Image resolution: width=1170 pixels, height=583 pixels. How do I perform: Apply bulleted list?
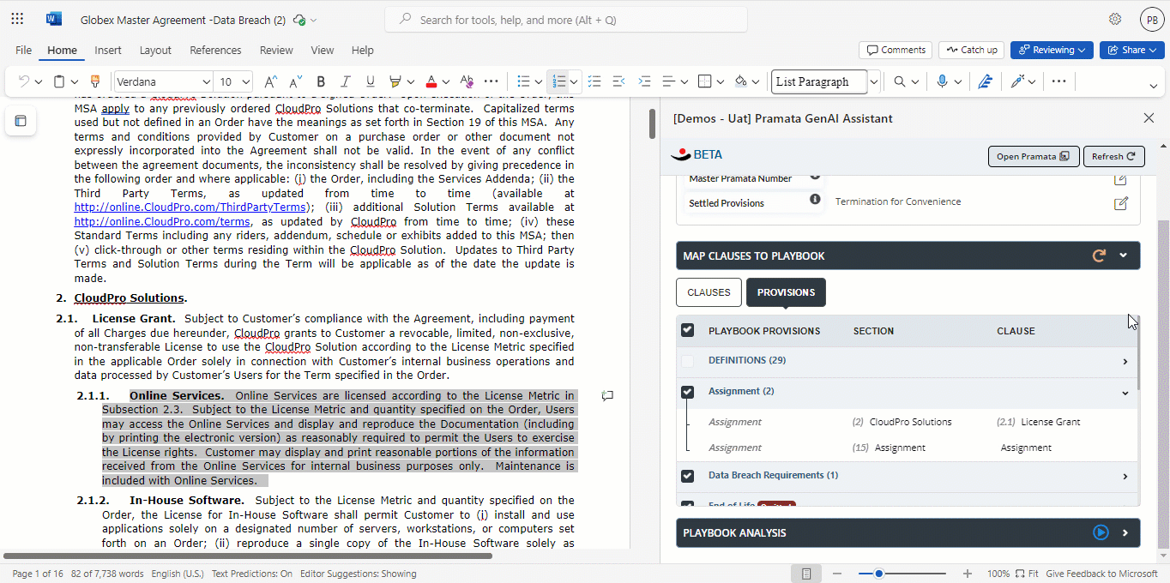click(x=523, y=81)
